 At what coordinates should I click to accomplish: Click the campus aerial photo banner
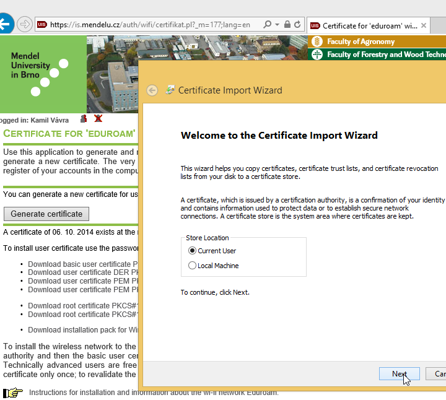pyautogui.click(x=197, y=48)
